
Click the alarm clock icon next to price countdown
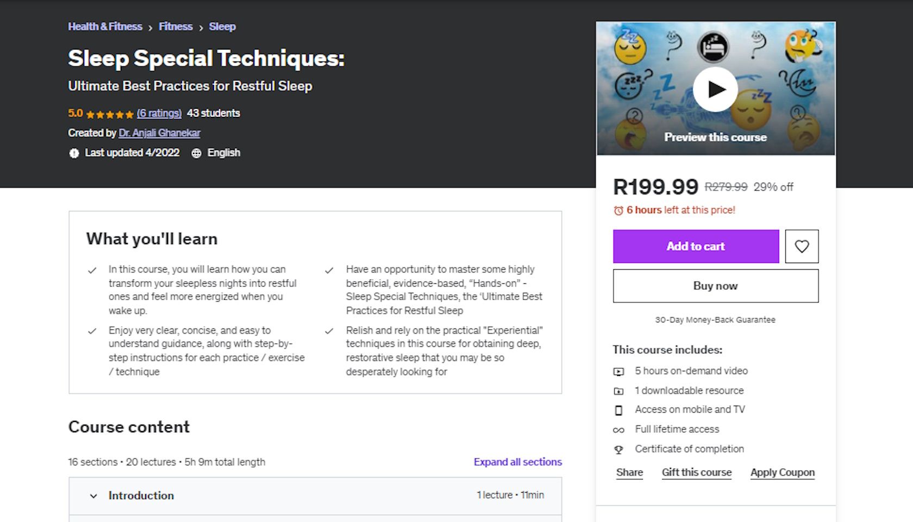(x=618, y=210)
